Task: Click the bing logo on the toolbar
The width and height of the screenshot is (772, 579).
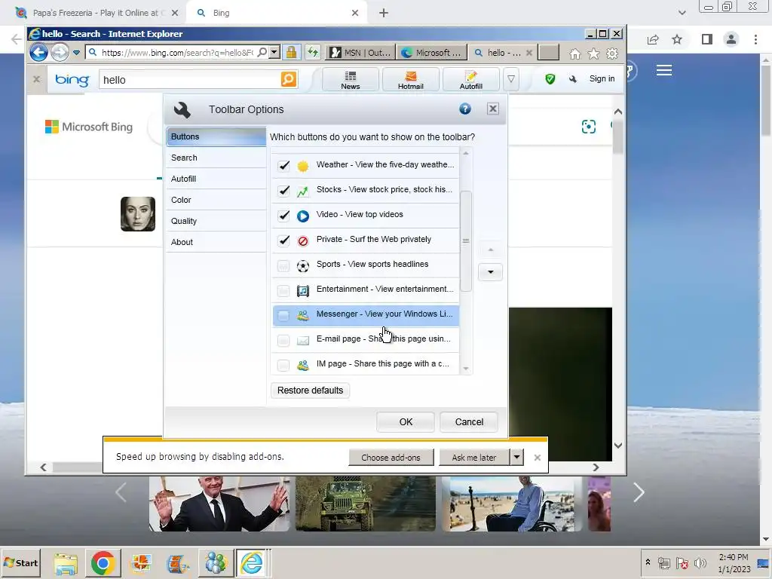Action: pos(72,80)
